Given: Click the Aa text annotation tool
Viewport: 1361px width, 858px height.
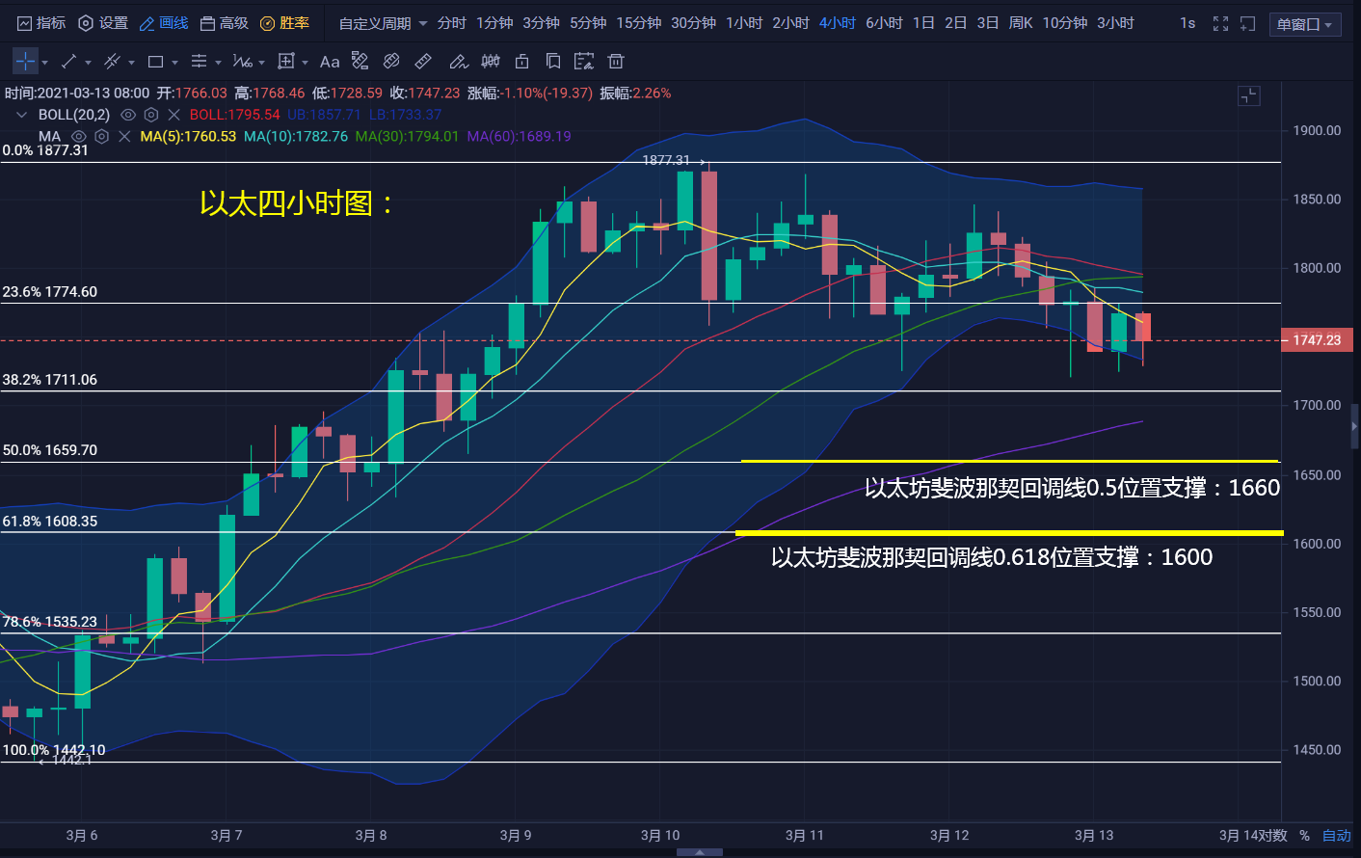Looking at the screenshot, I should 330,62.
